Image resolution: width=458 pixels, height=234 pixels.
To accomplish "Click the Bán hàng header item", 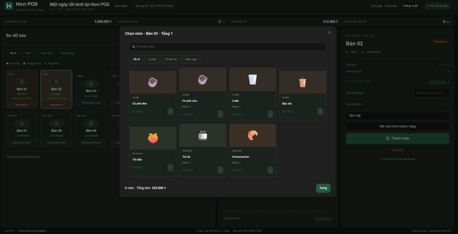I will [121, 6].
